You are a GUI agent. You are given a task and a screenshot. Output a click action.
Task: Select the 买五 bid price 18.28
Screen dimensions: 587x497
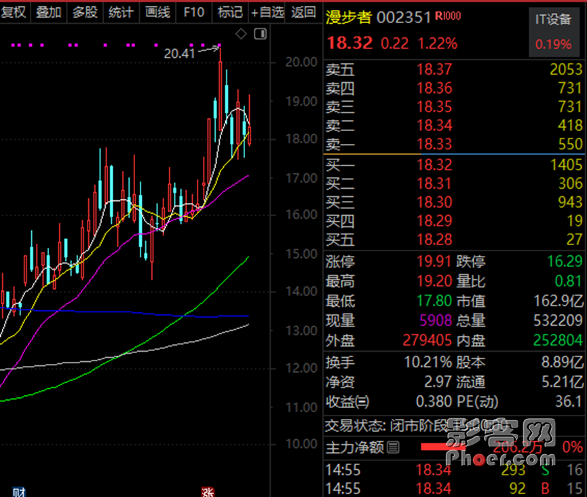click(x=434, y=239)
